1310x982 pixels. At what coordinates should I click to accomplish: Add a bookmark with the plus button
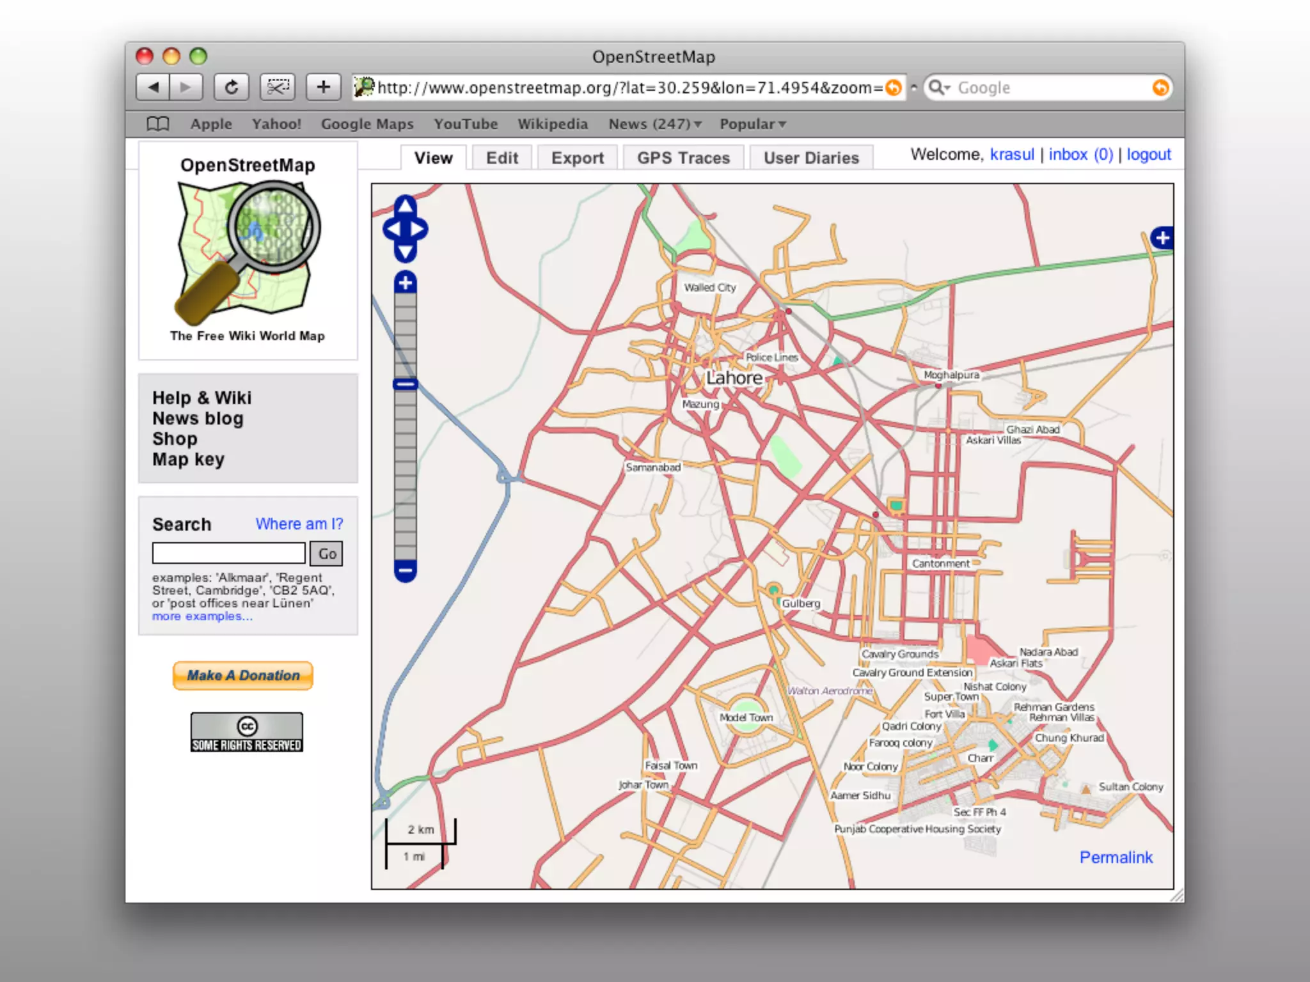click(324, 87)
